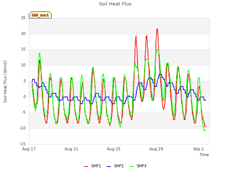Click the Aug 21 x-axis label
Viewport: 231px width, 173px height.
coord(71,149)
